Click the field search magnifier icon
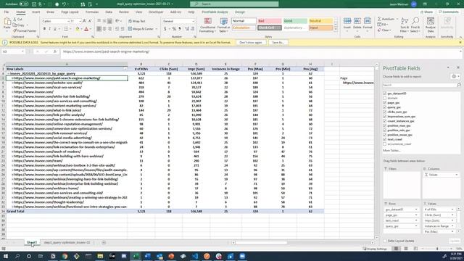 pos(458,85)
